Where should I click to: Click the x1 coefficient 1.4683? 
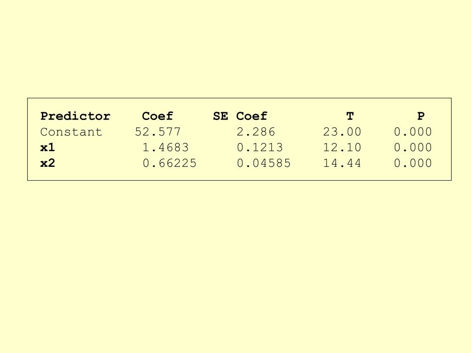(x=166, y=148)
